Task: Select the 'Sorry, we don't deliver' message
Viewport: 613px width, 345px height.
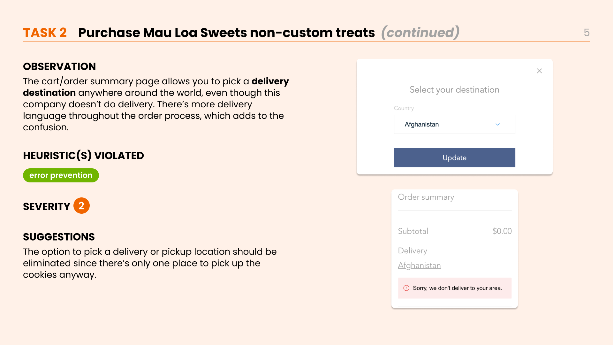Action: tap(457, 288)
